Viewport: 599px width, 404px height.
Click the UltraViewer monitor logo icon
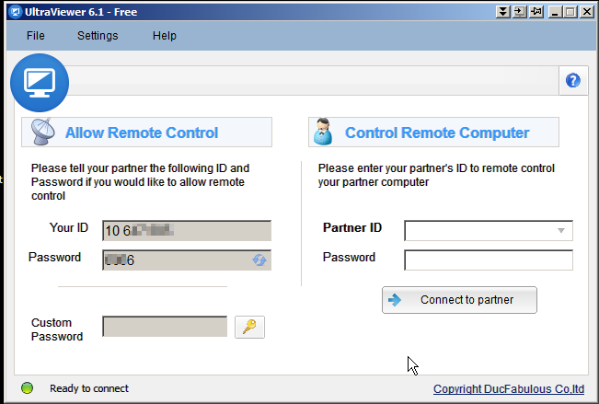coord(40,83)
